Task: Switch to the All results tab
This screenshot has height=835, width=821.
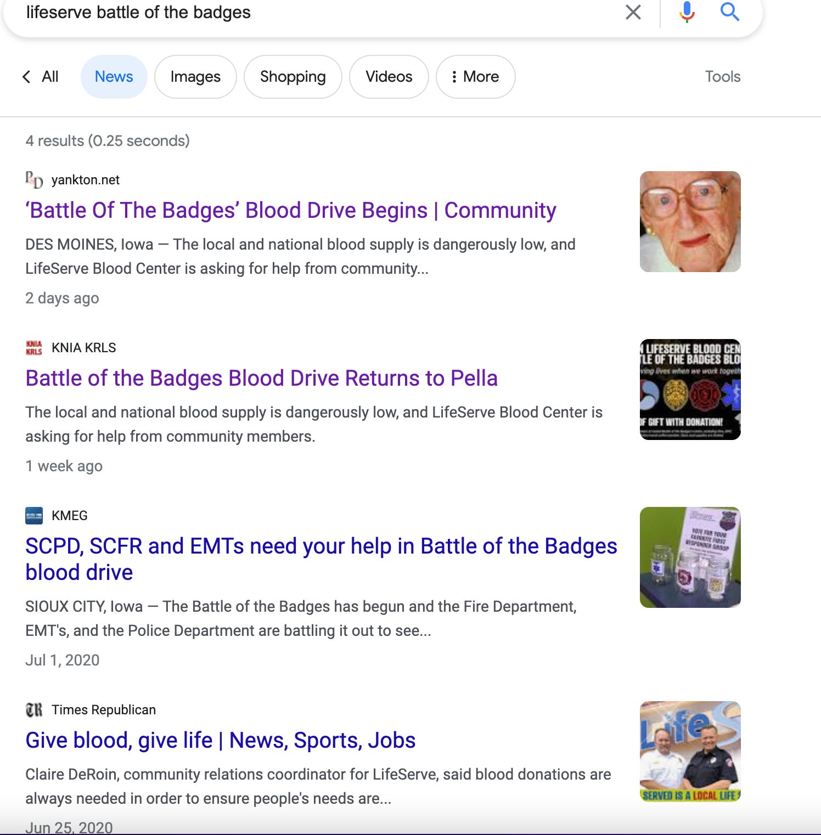Action: (x=50, y=77)
